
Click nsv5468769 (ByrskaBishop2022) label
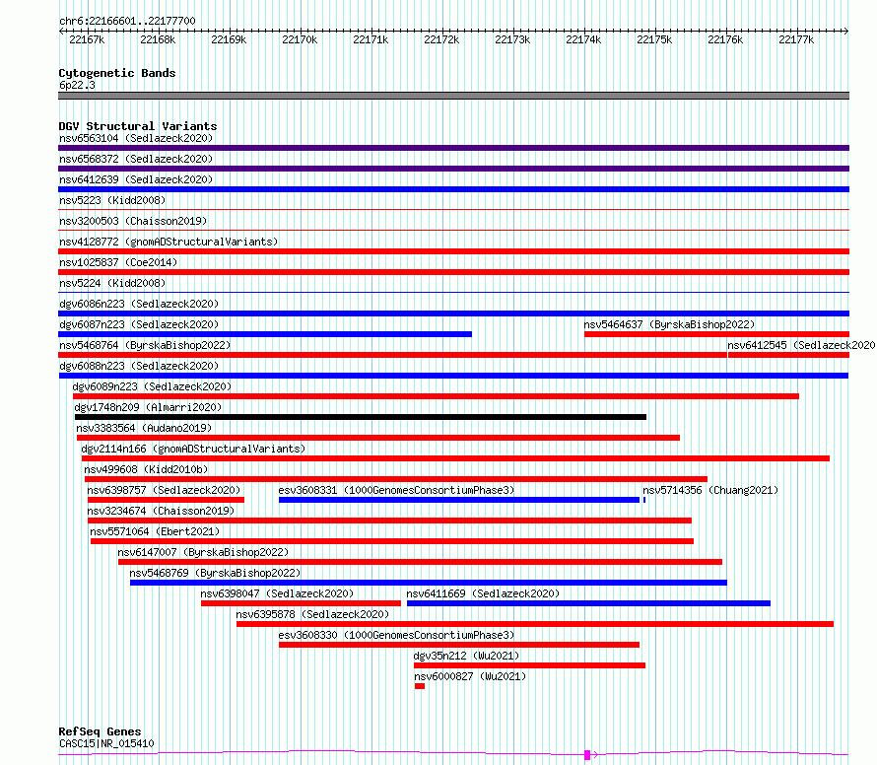click(x=215, y=573)
